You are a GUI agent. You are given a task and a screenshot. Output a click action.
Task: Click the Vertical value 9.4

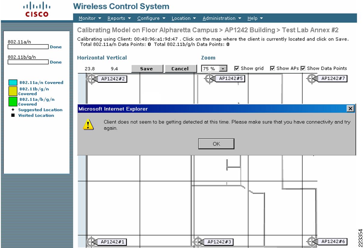tap(114, 69)
